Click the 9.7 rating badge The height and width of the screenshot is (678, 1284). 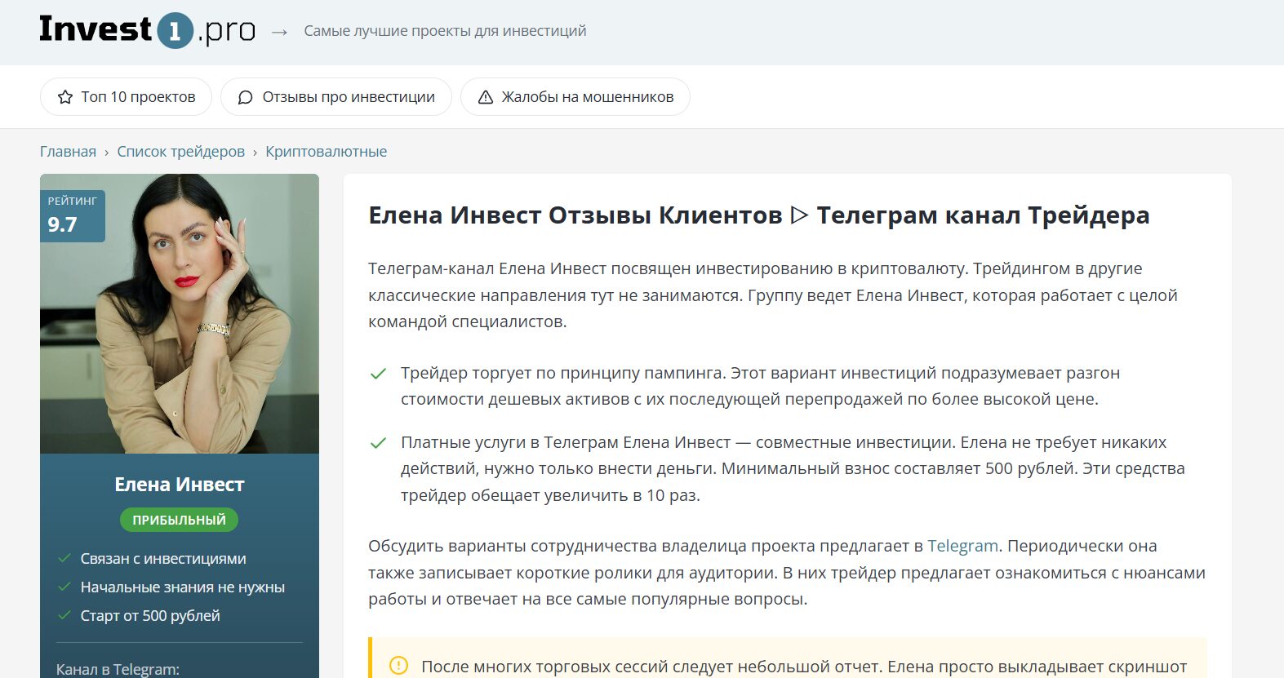click(72, 216)
